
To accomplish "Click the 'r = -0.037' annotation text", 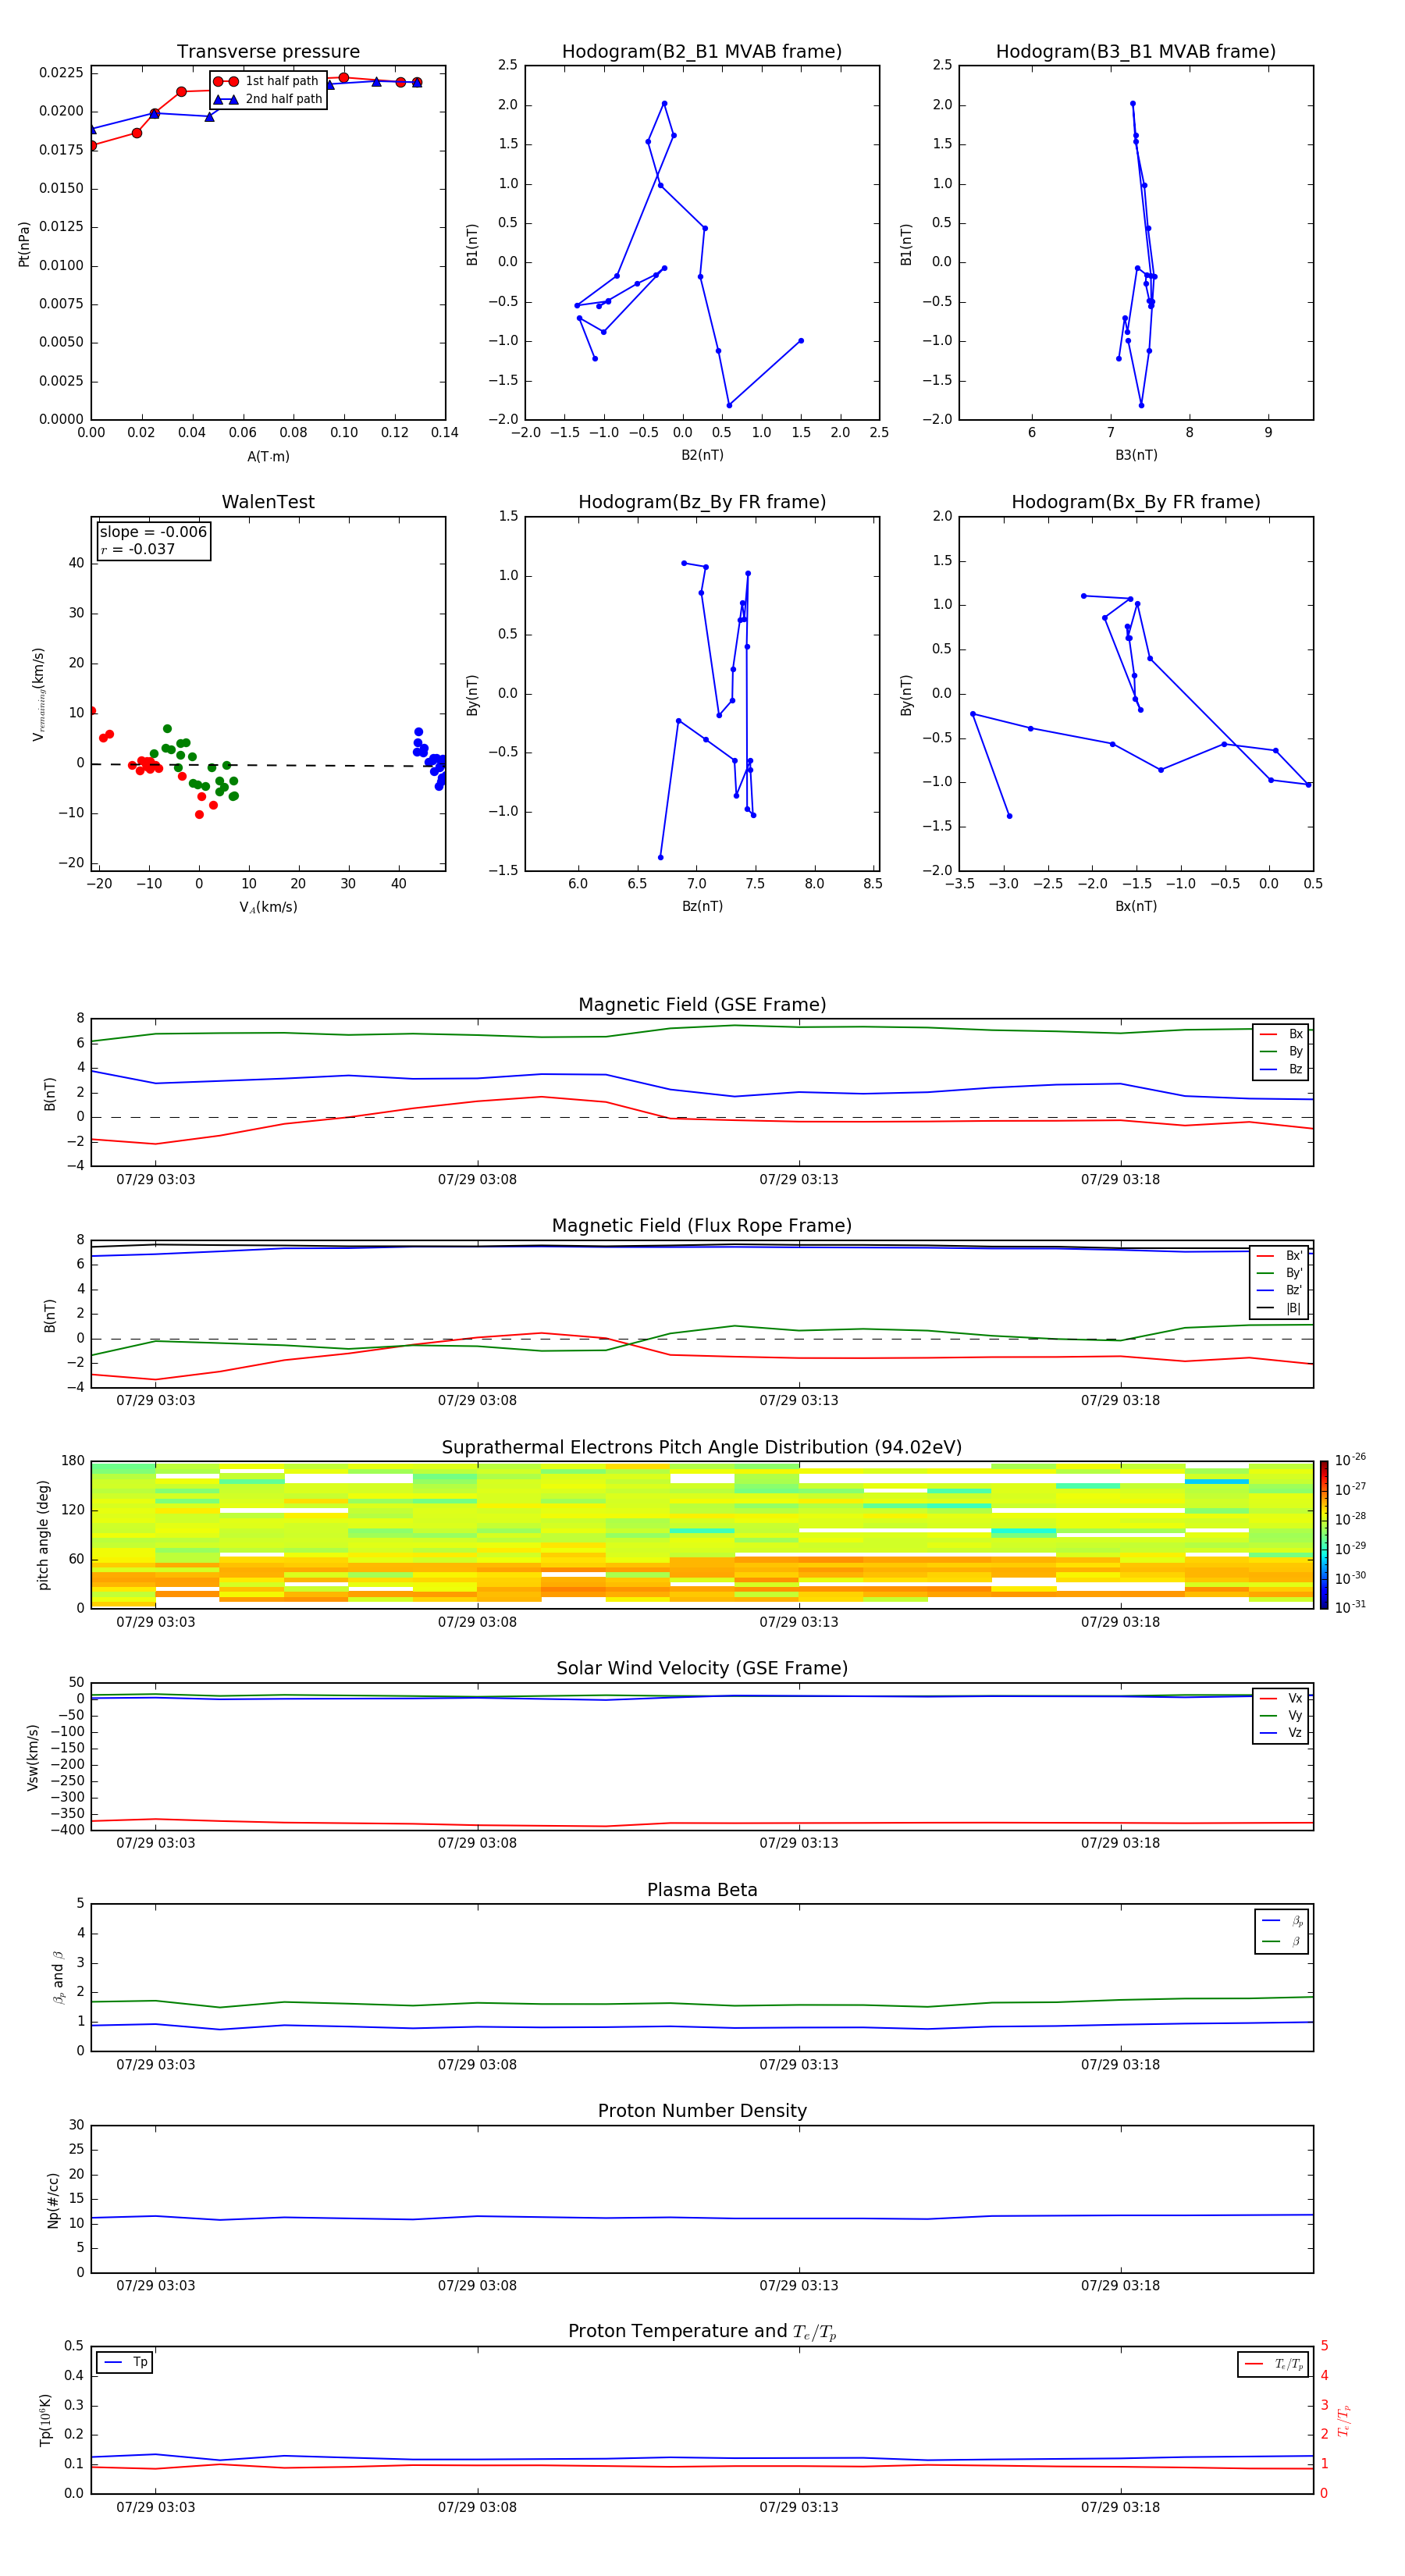I will point(138,549).
